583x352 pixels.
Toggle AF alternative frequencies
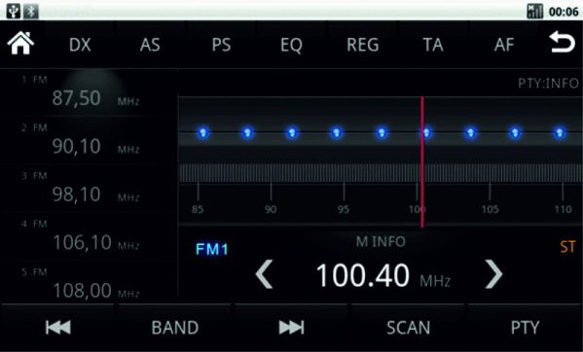(504, 45)
